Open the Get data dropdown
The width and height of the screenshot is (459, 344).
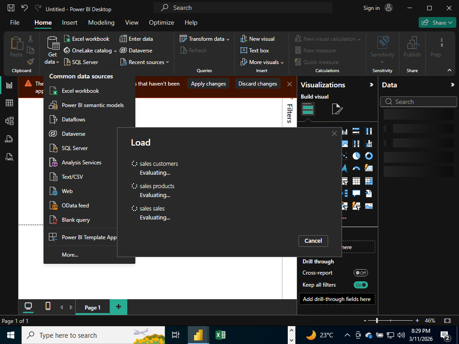coord(52,51)
